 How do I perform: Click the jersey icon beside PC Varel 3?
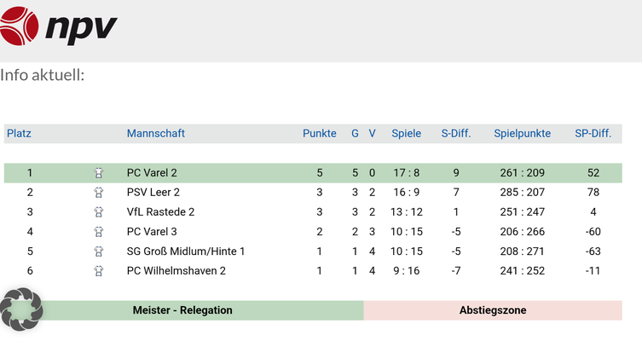tap(99, 232)
